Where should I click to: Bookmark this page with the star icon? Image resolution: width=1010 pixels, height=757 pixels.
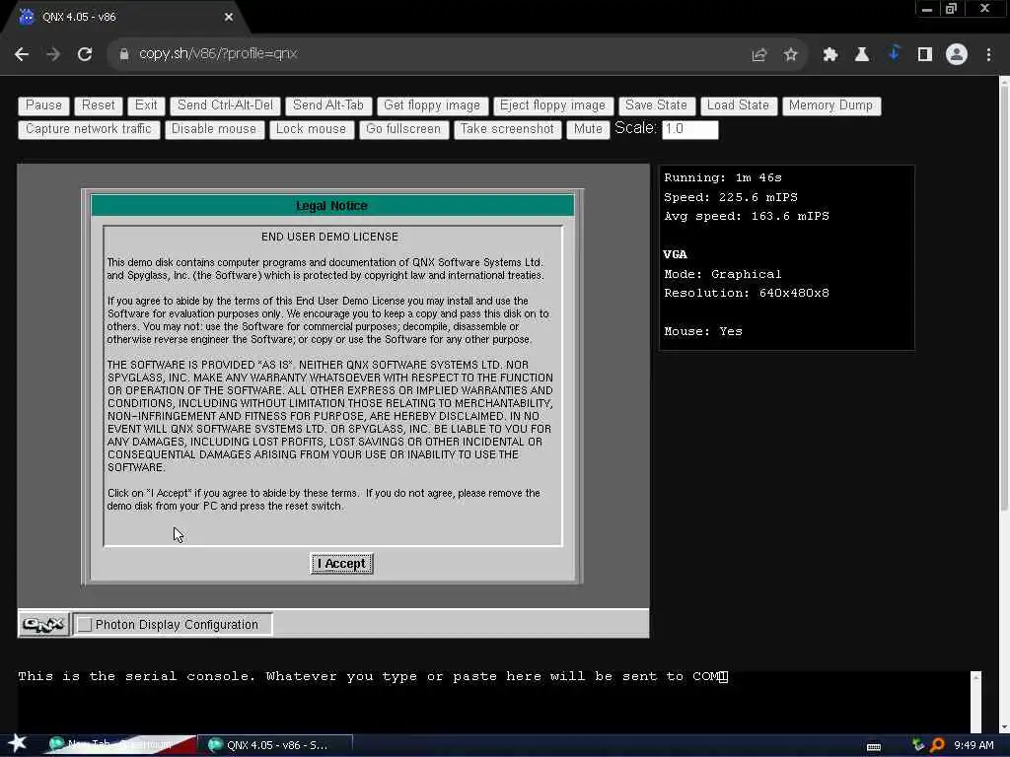coord(790,55)
